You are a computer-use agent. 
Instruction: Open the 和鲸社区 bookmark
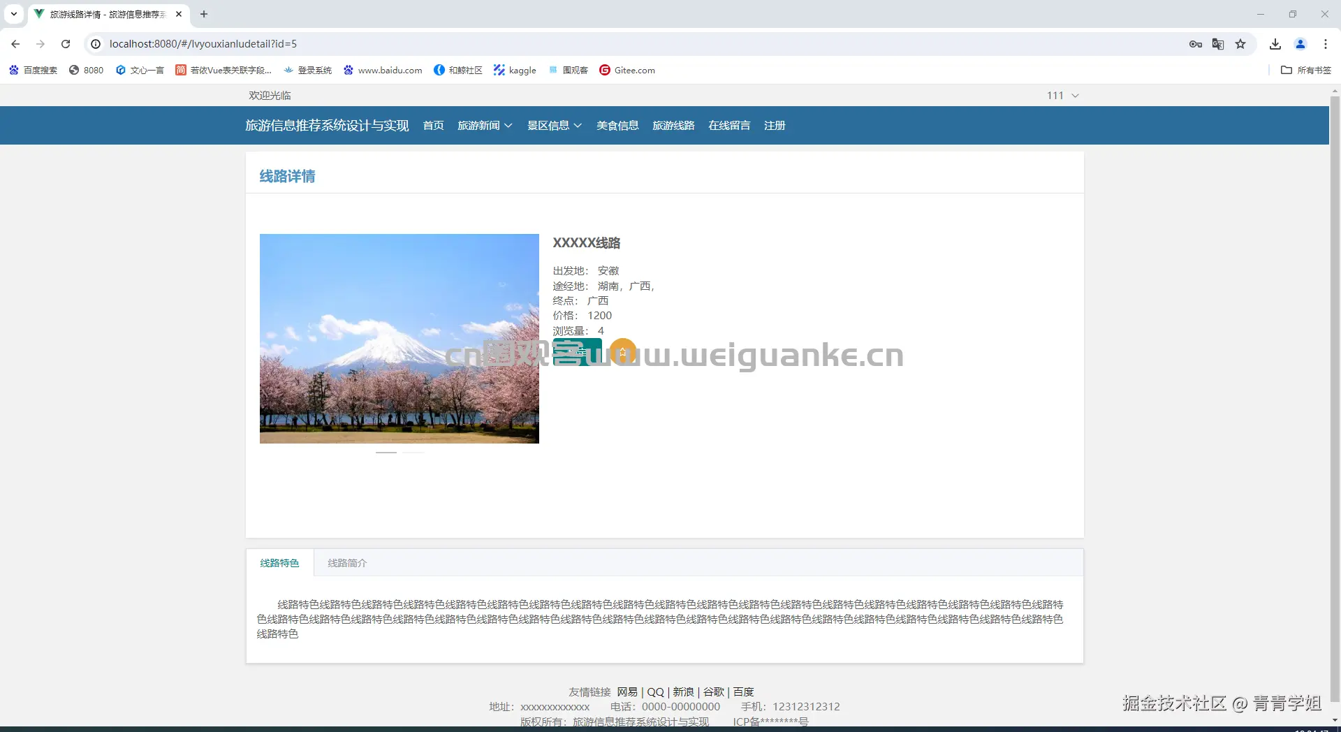coord(458,70)
